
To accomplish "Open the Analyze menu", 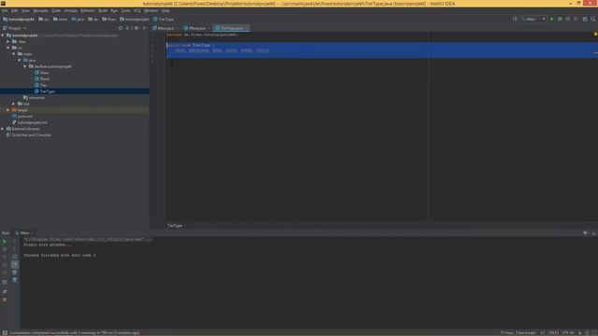I will (x=71, y=10).
